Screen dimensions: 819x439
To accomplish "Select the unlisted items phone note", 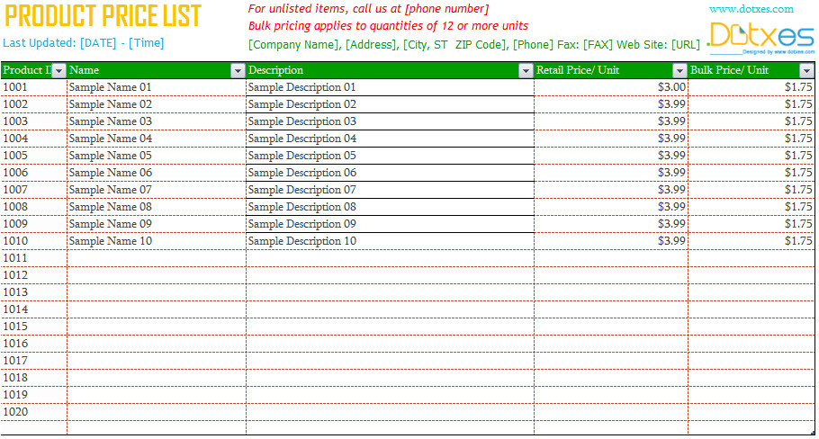I will pyautogui.click(x=368, y=9).
